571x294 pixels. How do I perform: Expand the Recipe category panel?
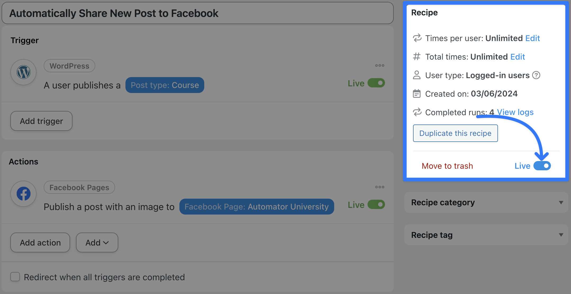(x=561, y=203)
